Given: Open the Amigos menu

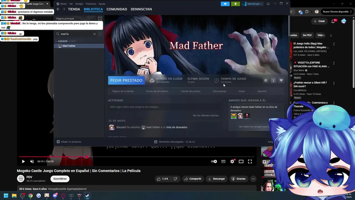Looking at the screenshot, I should (x=79, y=4).
